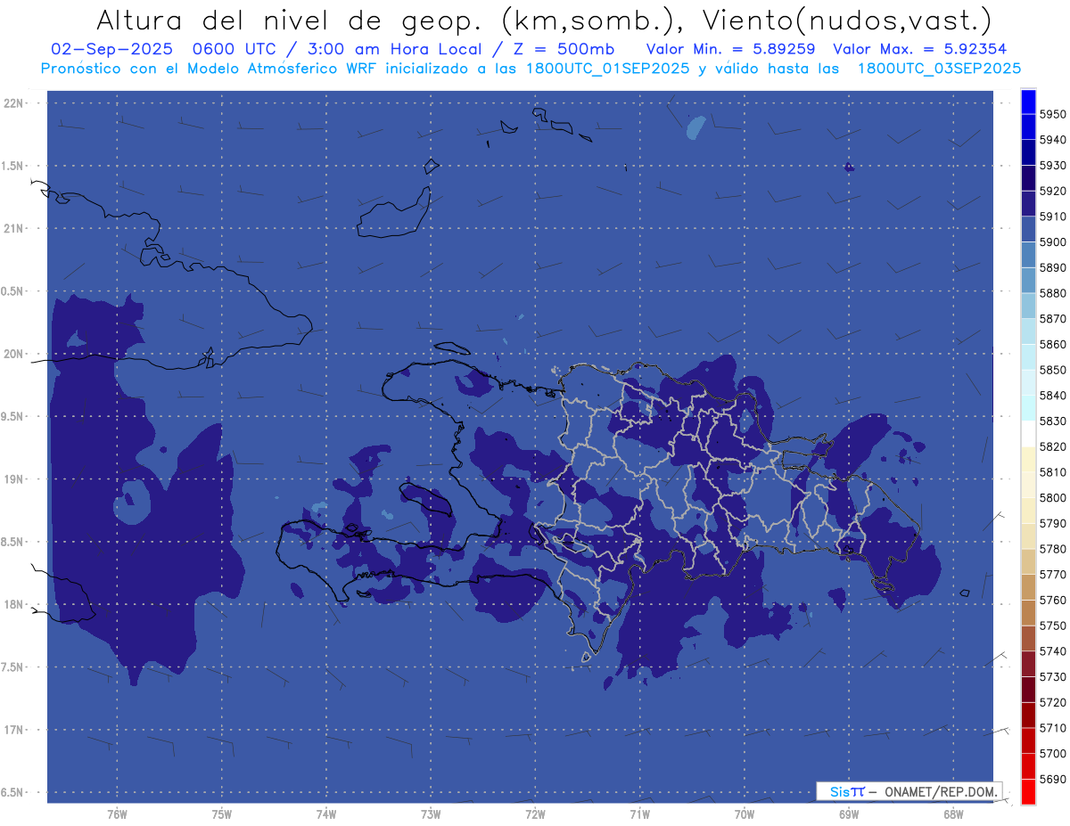
Task: Click the tan swatch between 5770 and 5780
Action: tap(1028, 561)
